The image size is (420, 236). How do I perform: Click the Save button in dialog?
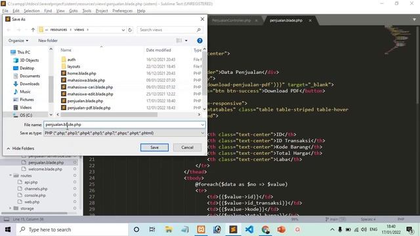(154, 147)
